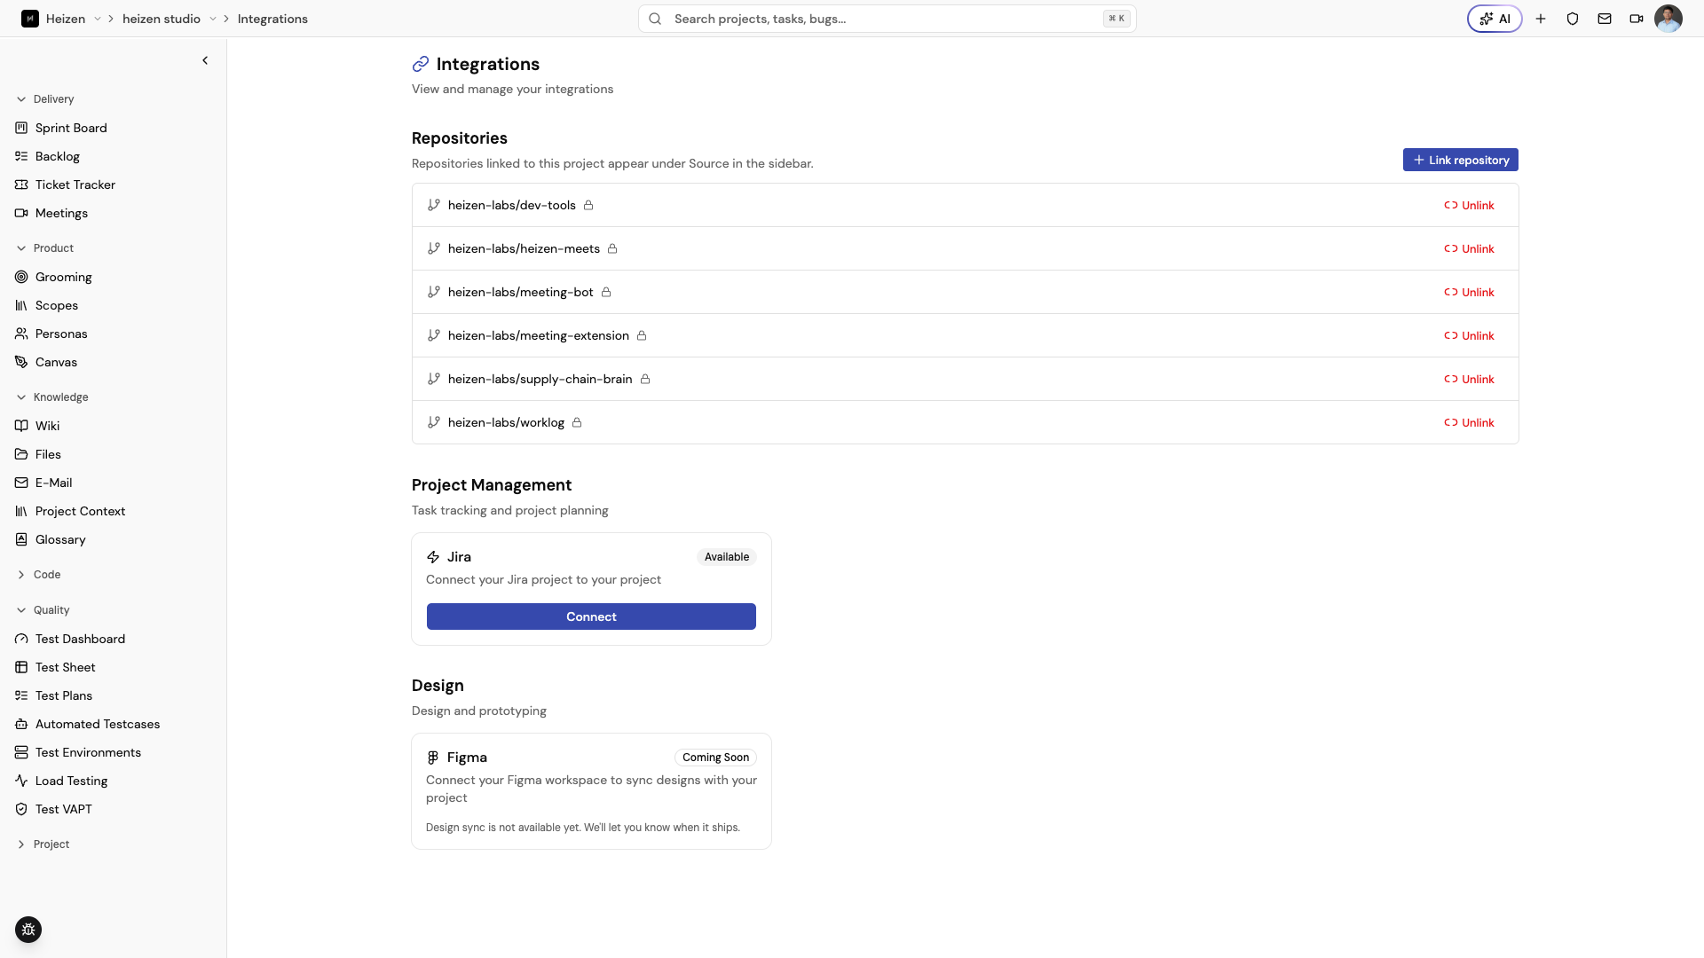Screen dimensions: 1704x958
Task: Open Project Context in sidebar
Action: 80,511
